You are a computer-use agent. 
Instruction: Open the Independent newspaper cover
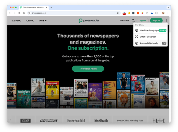(x=81, y=88)
